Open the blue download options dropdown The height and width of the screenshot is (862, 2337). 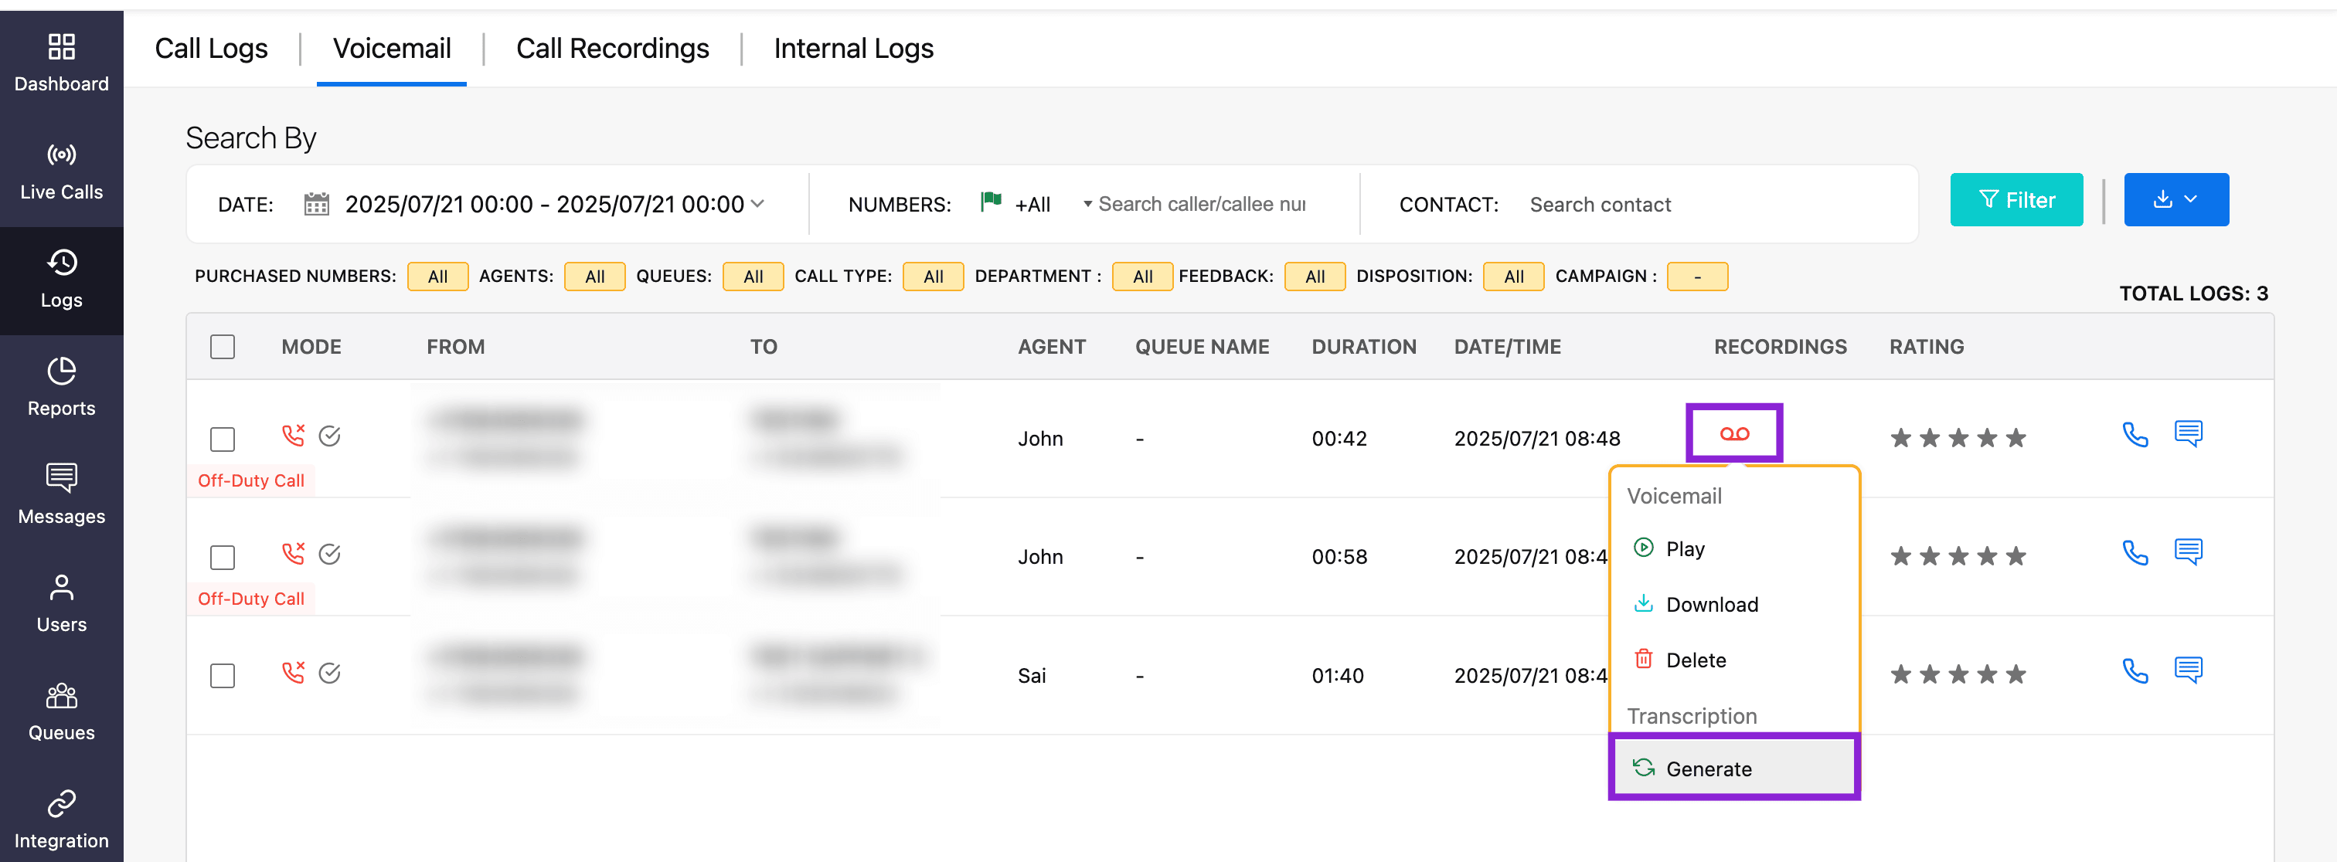click(x=2175, y=199)
